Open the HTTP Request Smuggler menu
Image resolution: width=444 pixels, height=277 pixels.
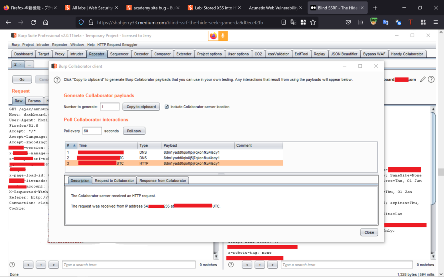pyautogui.click(x=117, y=45)
